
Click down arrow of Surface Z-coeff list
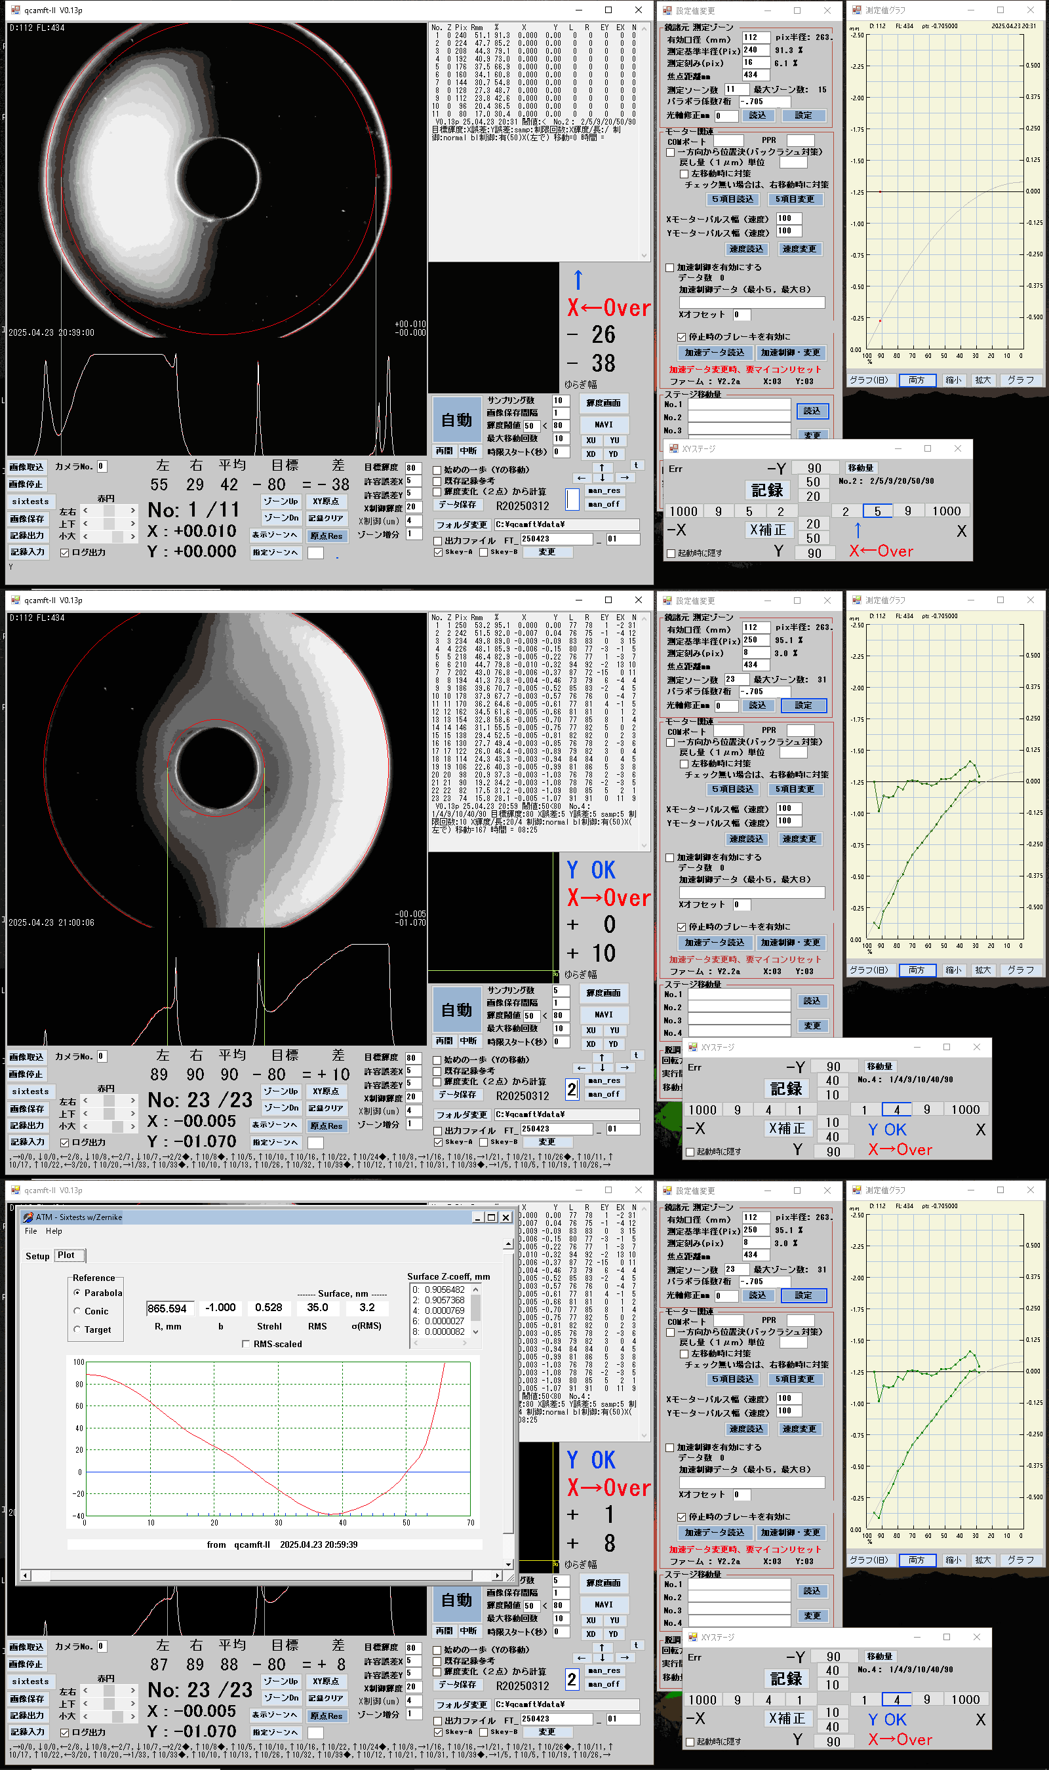pyautogui.click(x=476, y=1332)
